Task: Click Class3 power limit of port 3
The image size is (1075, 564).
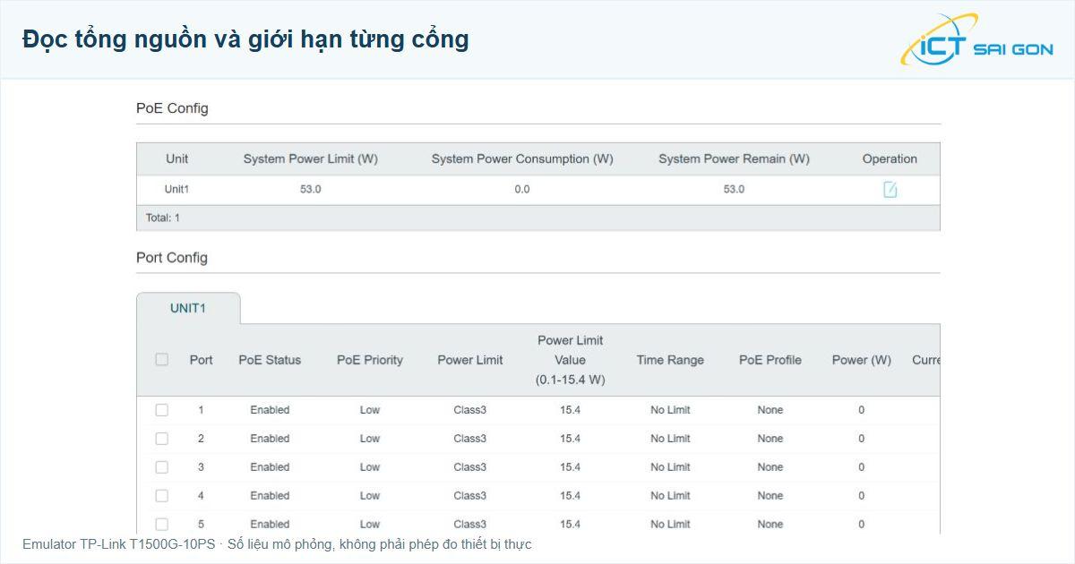Action: pyautogui.click(x=470, y=467)
